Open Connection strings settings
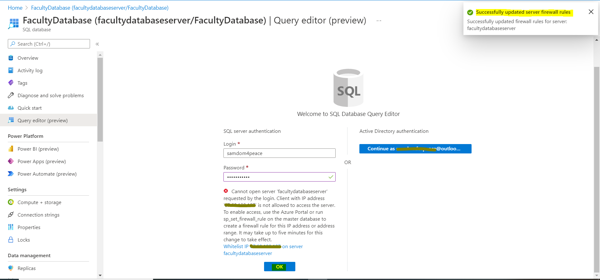 click(x=48, y=215)
